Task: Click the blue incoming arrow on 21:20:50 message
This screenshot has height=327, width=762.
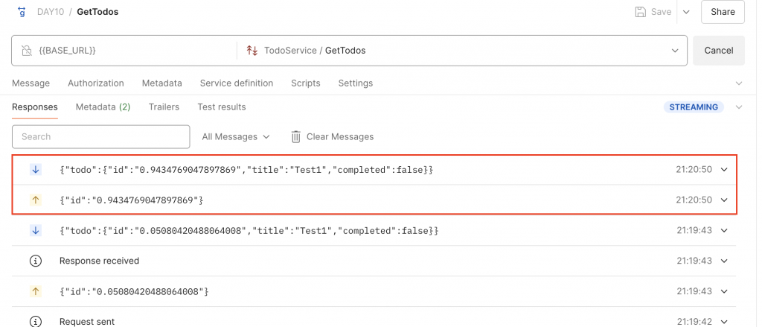Action: 35,170
